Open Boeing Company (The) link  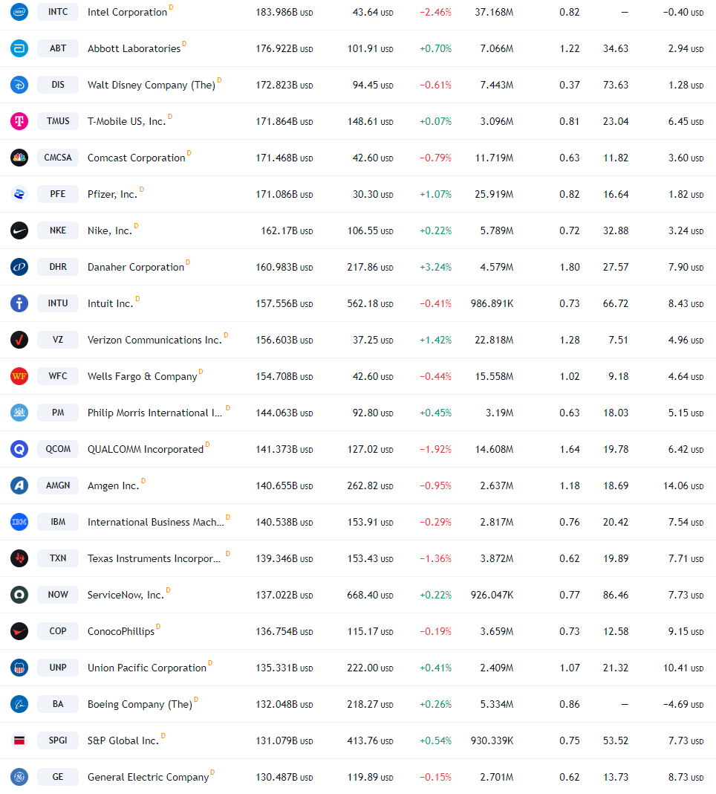(140, 705)
